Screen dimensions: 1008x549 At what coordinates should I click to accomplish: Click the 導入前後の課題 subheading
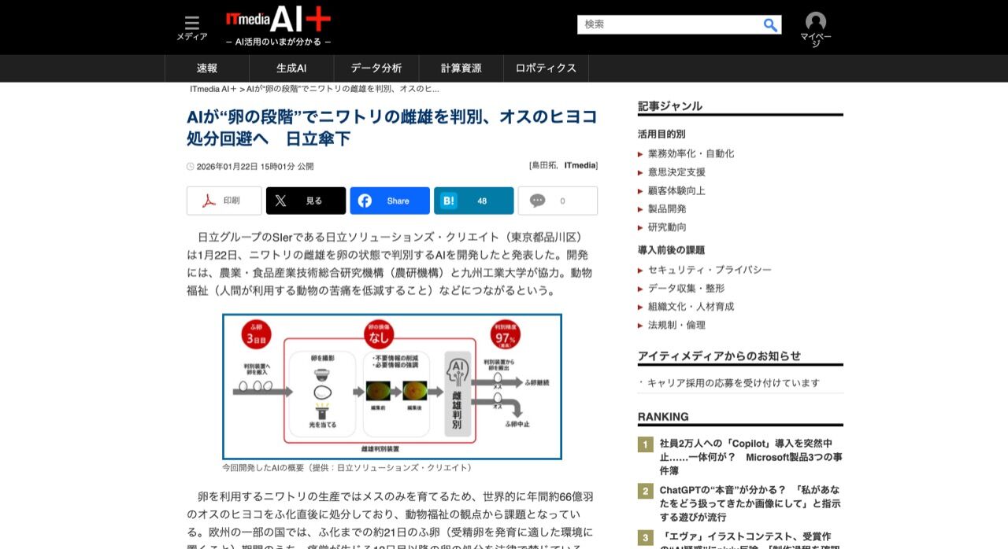tap(671, 250)
